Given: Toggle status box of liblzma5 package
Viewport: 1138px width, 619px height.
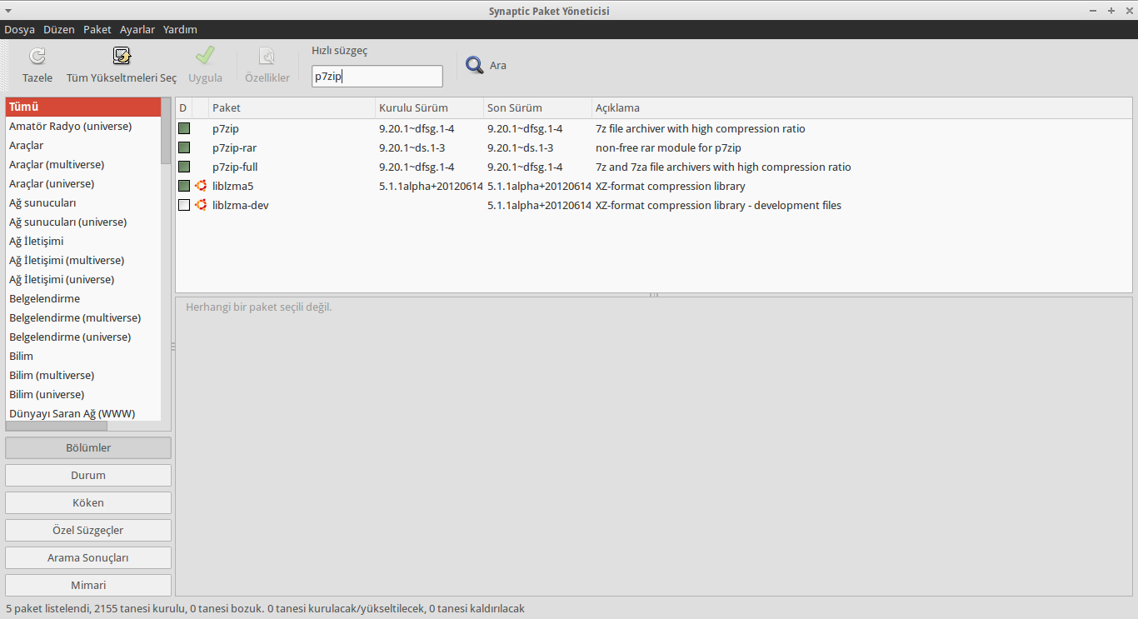Looking at the screenshot, I should (184, 186).
